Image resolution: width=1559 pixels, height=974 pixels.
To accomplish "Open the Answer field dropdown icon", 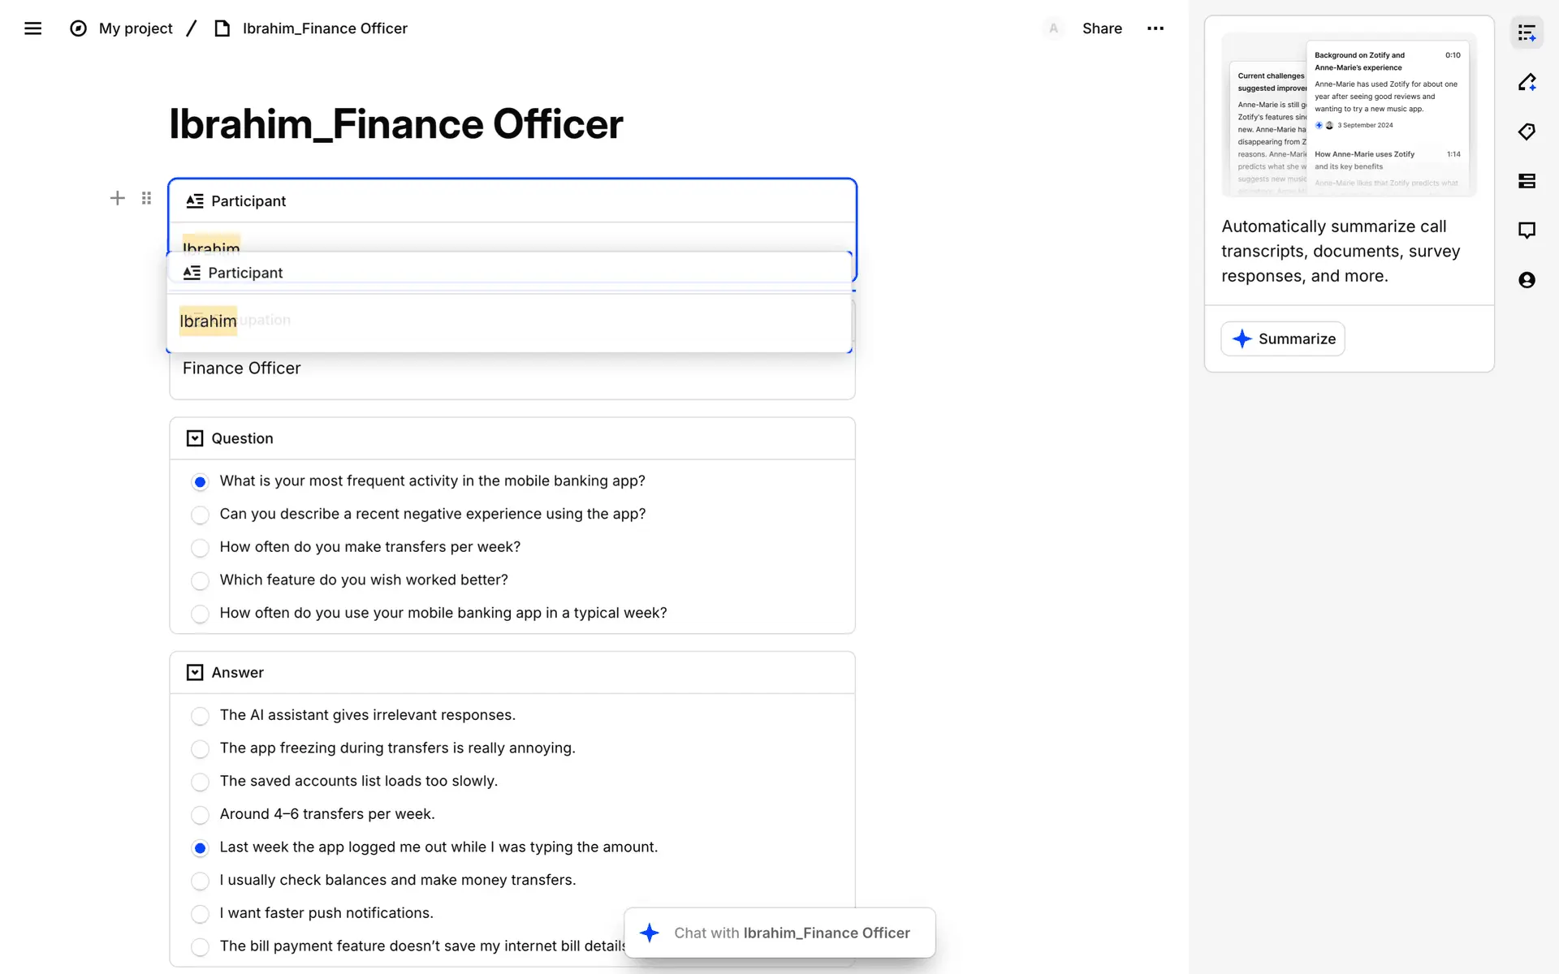I will pyautogui.click(x=195, y=672).
